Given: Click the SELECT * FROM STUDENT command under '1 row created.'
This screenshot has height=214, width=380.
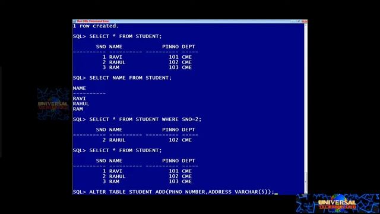Looking at the screenshot, I should [x=118, y=36].
